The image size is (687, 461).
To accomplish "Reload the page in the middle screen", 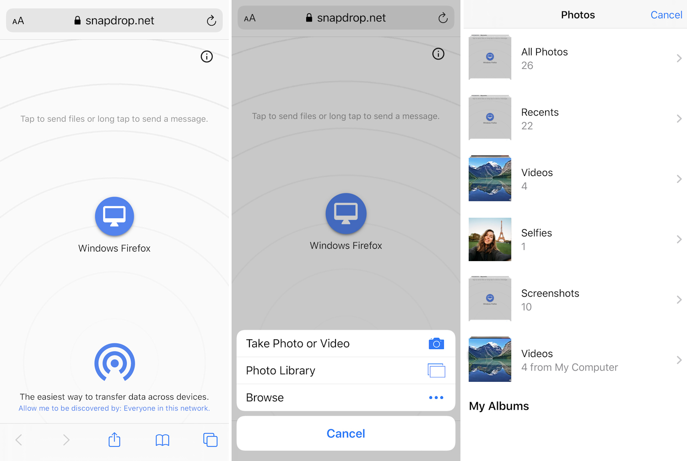I will click(443, 18).
